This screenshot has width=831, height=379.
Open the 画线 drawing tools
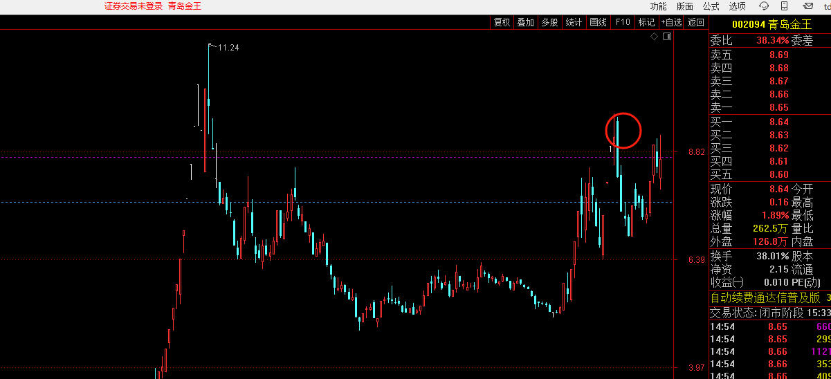tap(598, 22)
